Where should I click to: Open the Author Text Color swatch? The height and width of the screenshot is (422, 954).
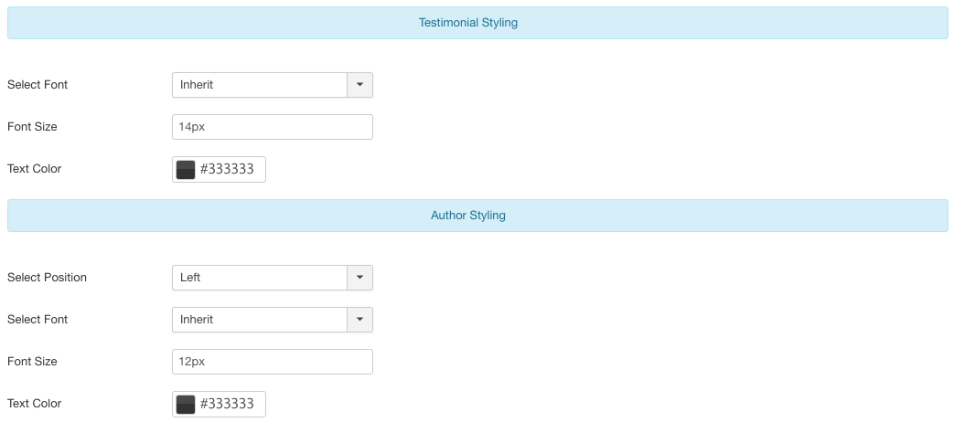(186, 404)
